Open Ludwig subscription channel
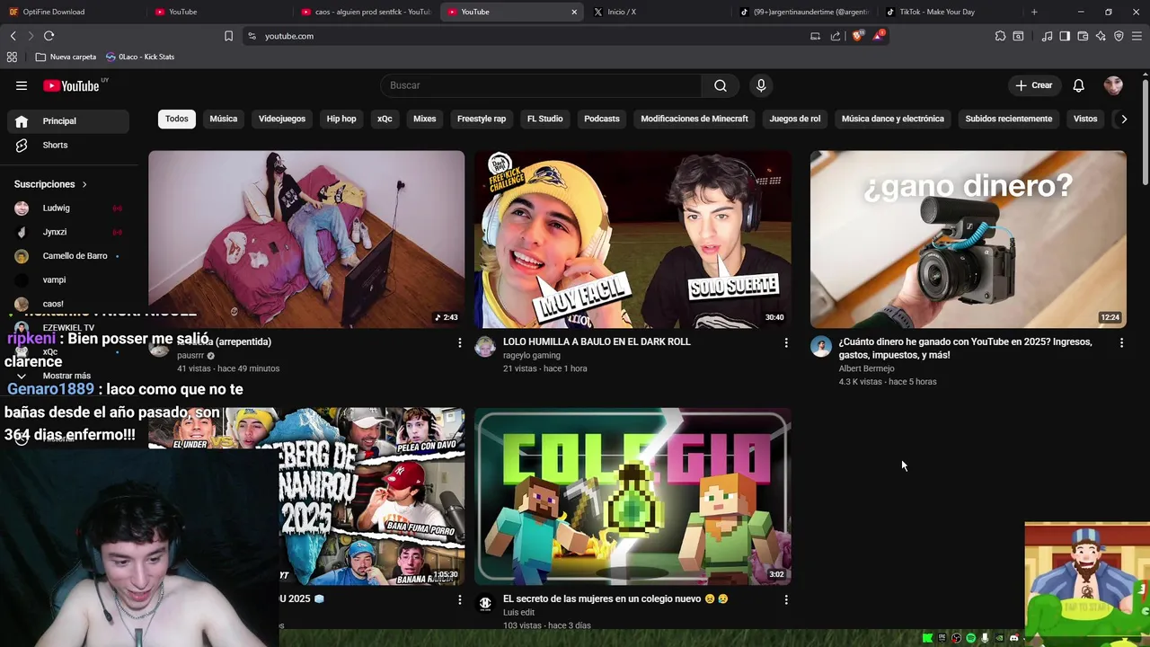Viewport: 1150px width, 647px height. (68, 208)
